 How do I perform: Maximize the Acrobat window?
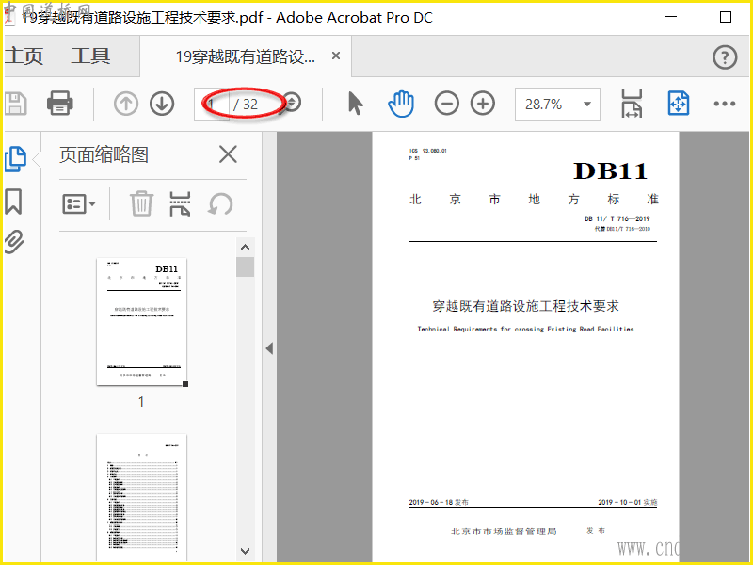(726, 17)
